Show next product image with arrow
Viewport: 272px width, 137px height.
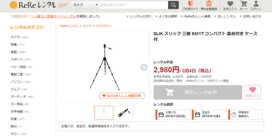[144, 67]
